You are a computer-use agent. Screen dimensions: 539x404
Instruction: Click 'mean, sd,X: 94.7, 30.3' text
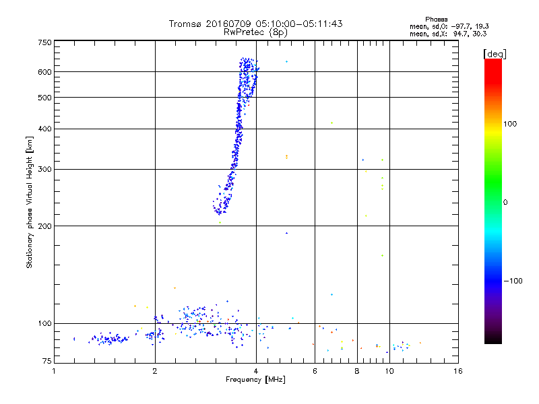(x=448, y=34)
